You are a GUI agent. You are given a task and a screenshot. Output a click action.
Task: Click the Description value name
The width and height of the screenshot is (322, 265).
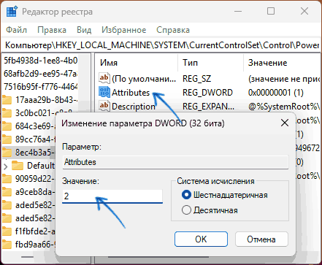point(134,107)
